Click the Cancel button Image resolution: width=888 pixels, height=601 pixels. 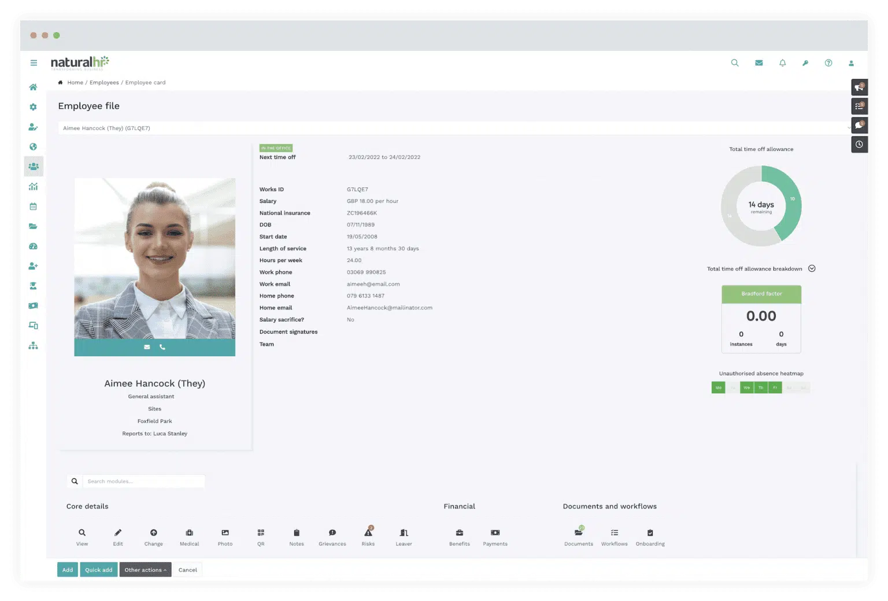[x=187, y=570]
